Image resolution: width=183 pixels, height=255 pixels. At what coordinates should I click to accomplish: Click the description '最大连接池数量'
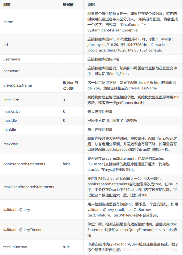(100, 112)
